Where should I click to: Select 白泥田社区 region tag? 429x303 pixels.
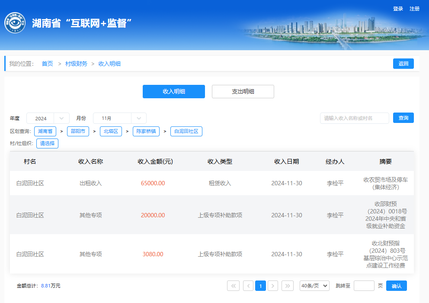tap(186, 131)
